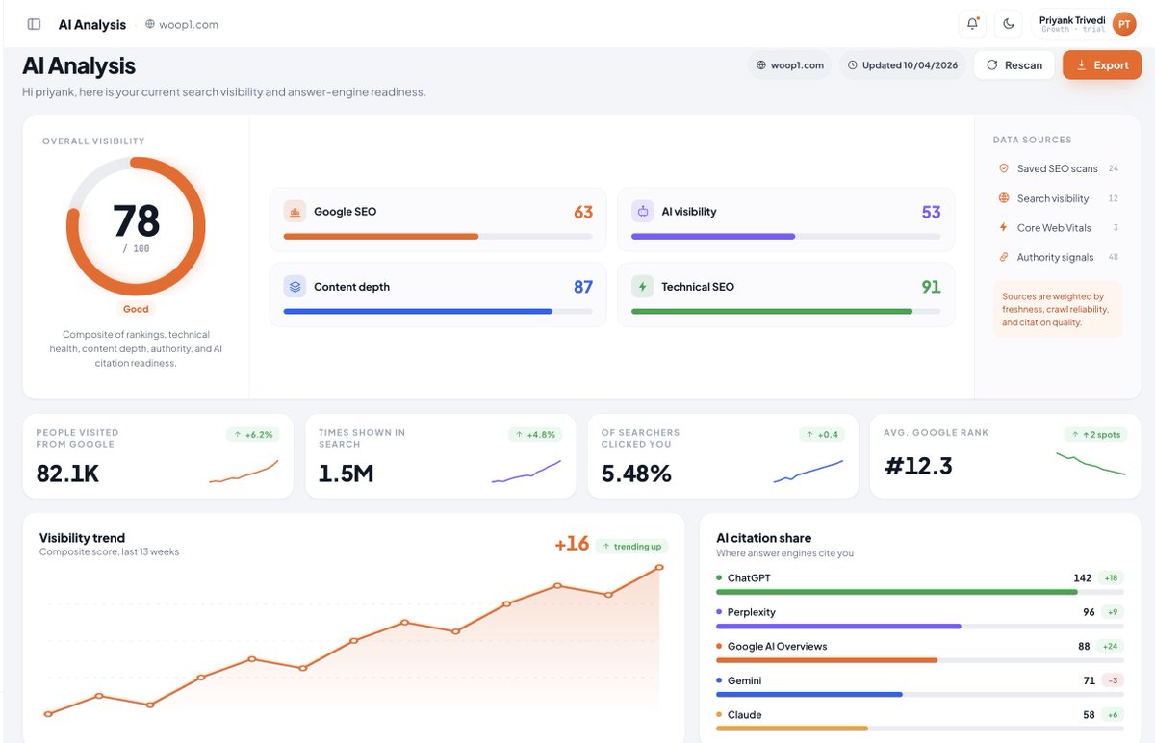
Task: Click the globe icon next to woop1.com in the top bar
Action: click(149, 24)
